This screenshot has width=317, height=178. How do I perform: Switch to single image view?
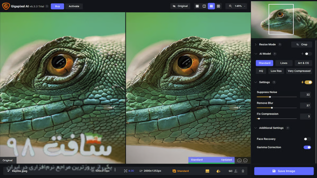click(197, 6)
